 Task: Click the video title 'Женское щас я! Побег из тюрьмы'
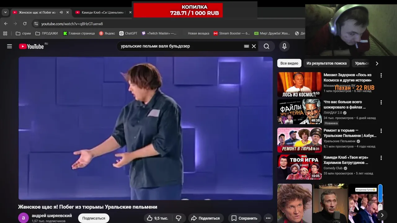click(x=88, y=207)
